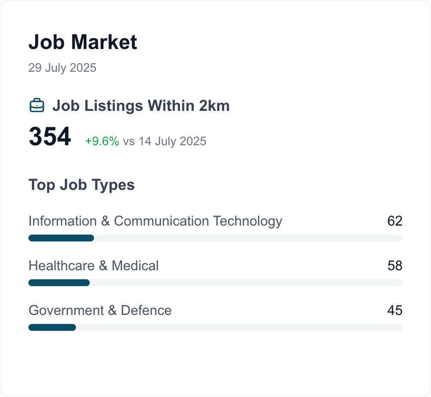Click the briefcase icon beside Job Listings

tap(37, 106)
